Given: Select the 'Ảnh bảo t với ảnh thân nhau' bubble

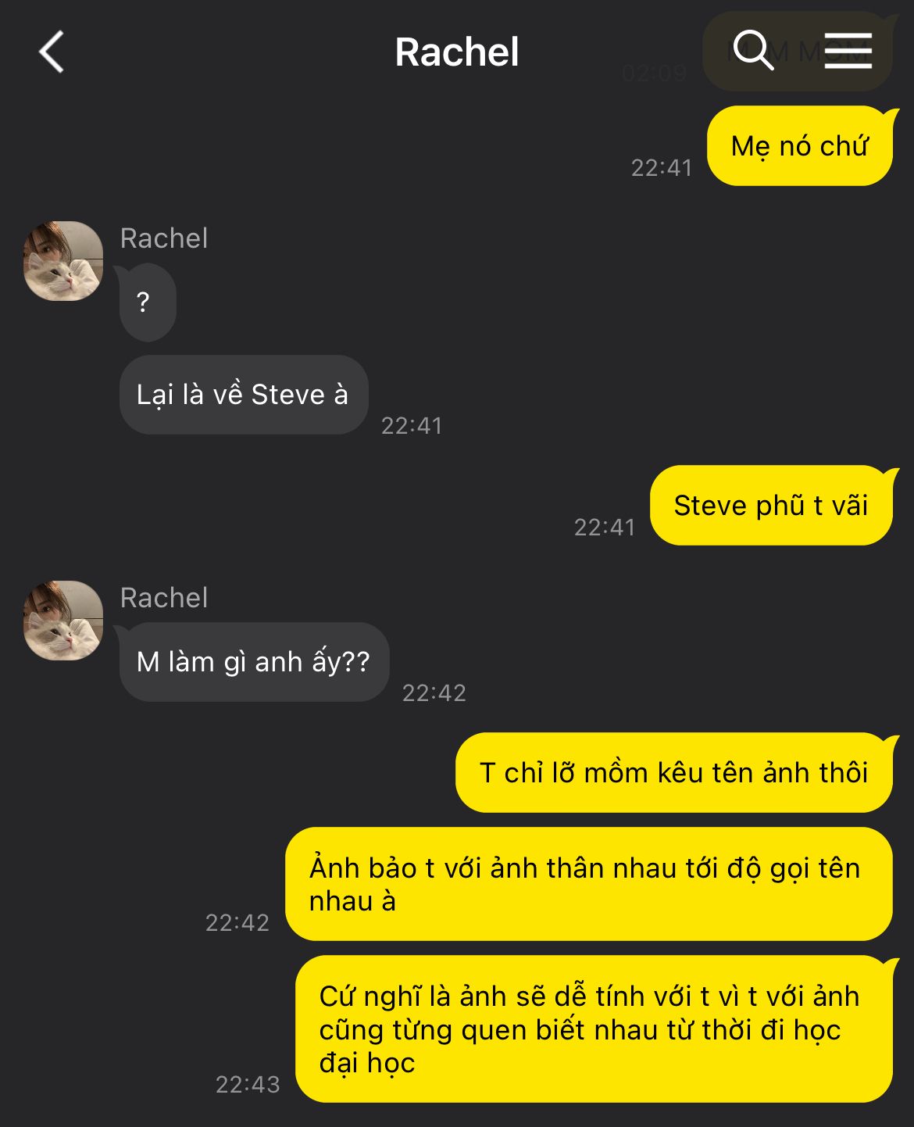Looking at the screenshot, I should pos(589,884).
